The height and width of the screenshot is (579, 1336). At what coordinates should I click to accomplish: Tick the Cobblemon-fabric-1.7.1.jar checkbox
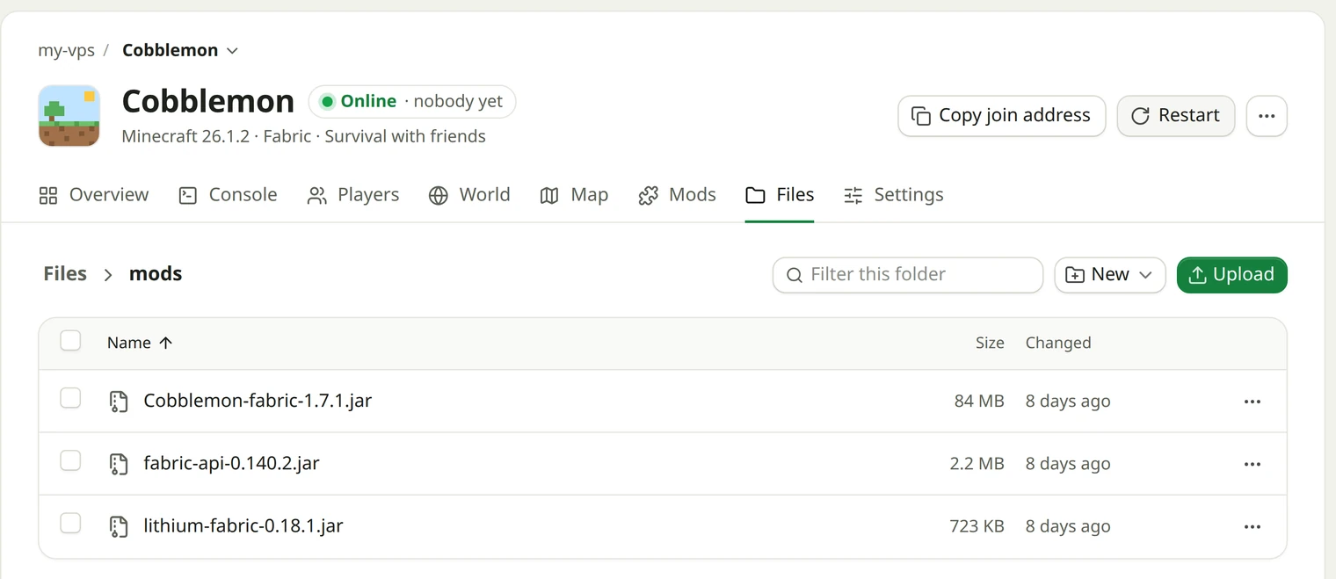[70, 399]
